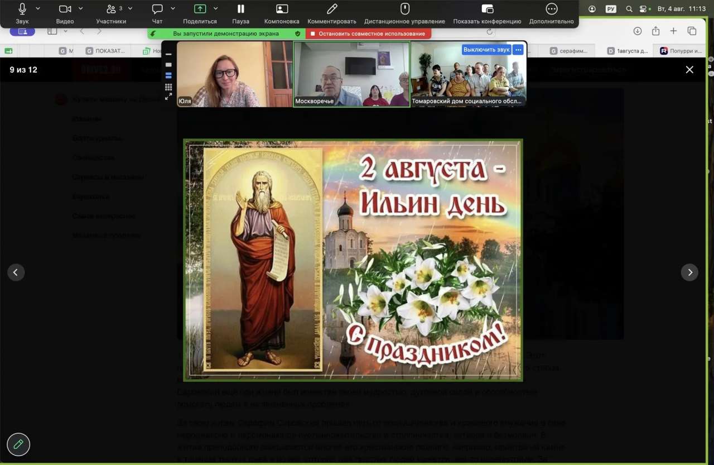Switch video panel to grid view
714x465 pixels.
click(168, 87)
